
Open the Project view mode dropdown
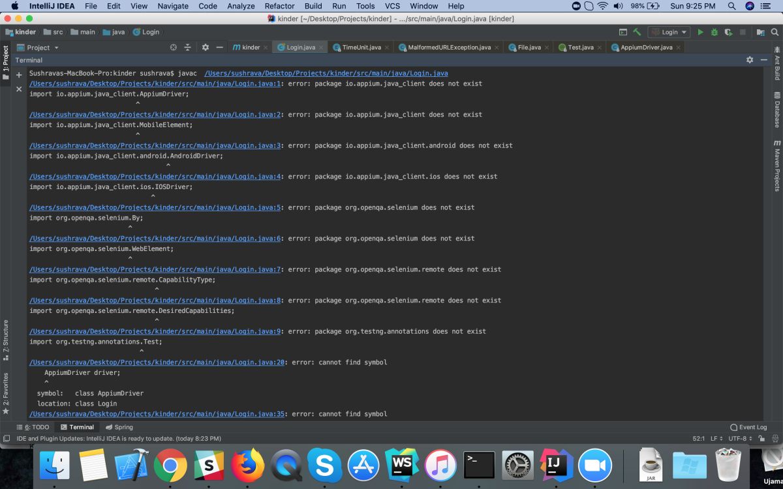click(38, 48)
